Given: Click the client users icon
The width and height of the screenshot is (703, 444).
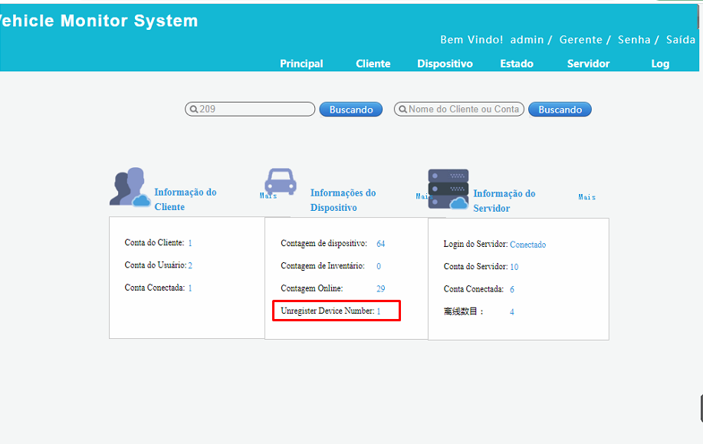Looking at the screenshot, I should pos(129,187).
